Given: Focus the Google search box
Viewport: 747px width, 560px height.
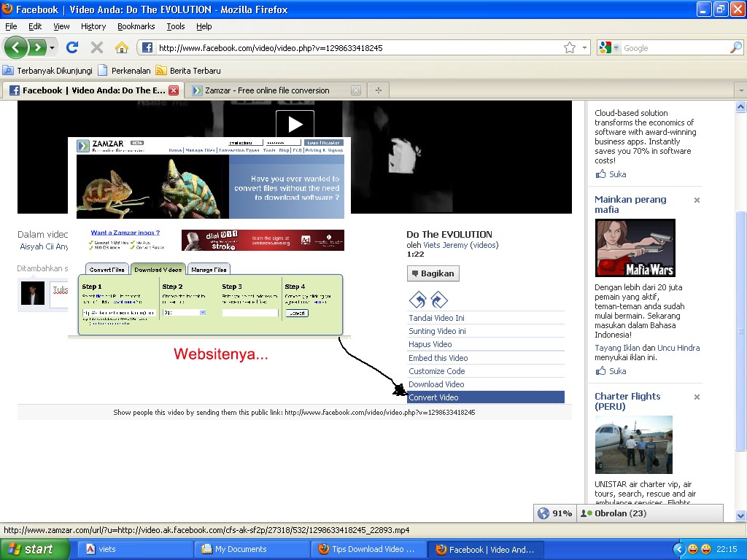Looking at the screenshot, I should (x=675, y=47).
